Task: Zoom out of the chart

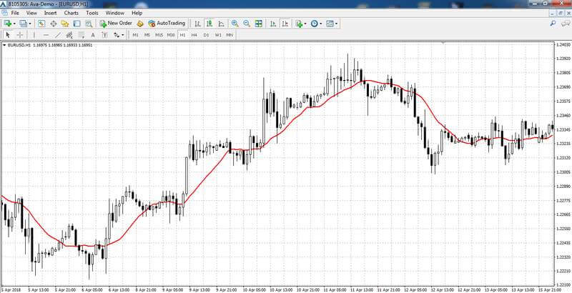Action: (x=246, y=24)
